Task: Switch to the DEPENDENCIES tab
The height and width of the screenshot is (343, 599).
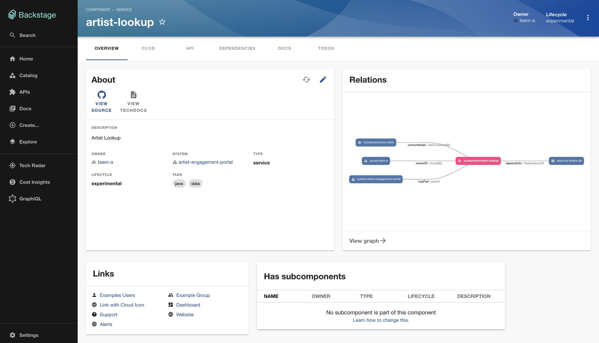Action: tap(237, 48)
